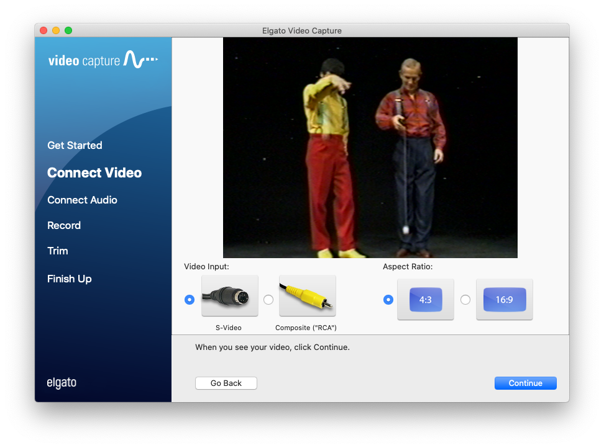Image resolution: width=604 pixels, height=448 pixels.
Task: Go to the Finish Up step
Action: 70,279
